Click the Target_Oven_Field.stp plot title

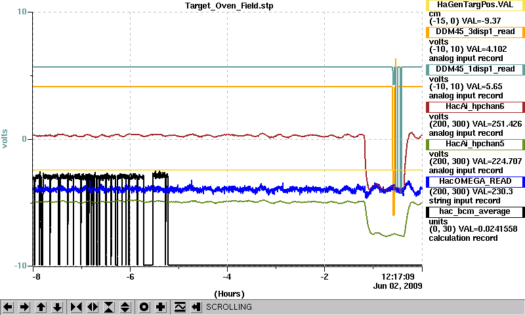229,6
